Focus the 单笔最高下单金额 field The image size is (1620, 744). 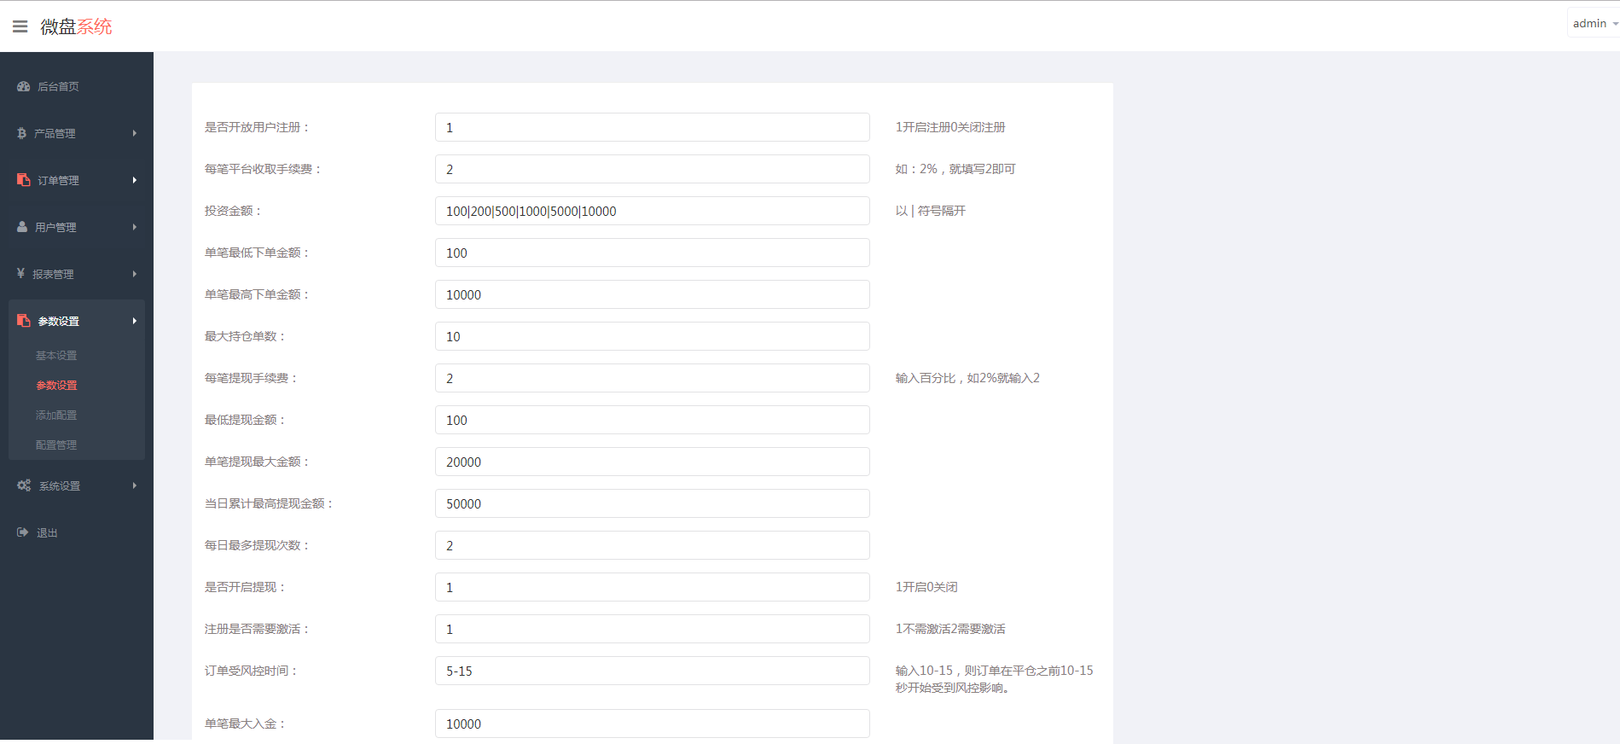tap(653, 294)
